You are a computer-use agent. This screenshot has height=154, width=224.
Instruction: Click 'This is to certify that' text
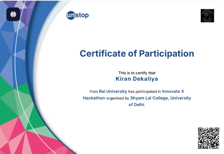click(137, 73)
